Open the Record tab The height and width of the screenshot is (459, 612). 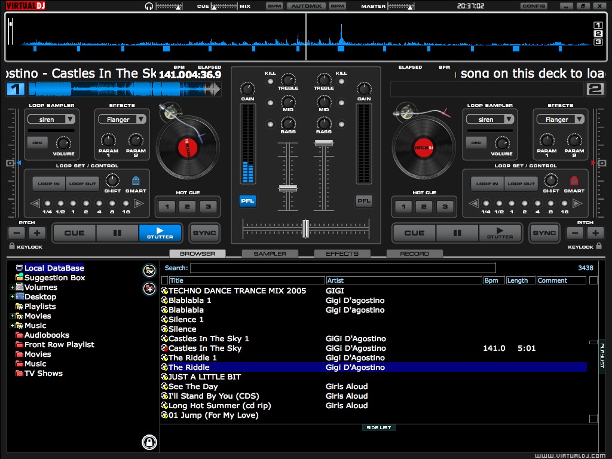(414, 254)
